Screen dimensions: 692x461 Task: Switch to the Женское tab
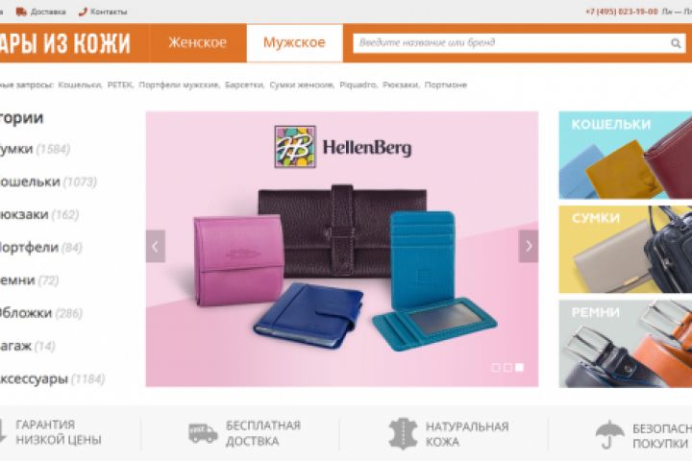[197, 43]
